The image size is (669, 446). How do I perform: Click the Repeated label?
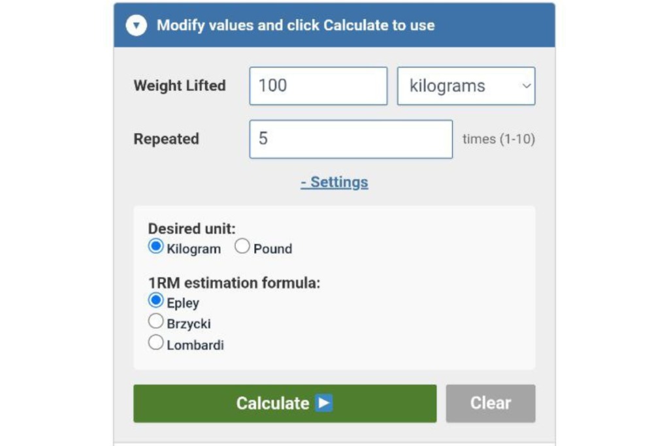tap(166, 139)
